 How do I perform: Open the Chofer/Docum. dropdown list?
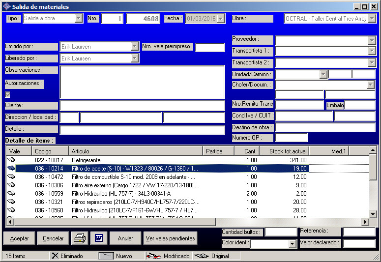(x=371, y=85)
